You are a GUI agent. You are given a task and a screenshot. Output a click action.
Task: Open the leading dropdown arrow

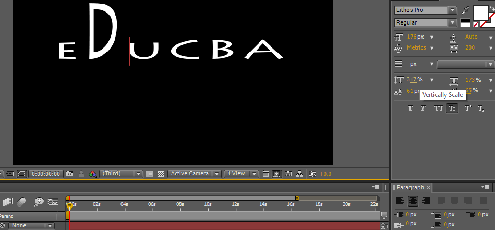(491, 37)
